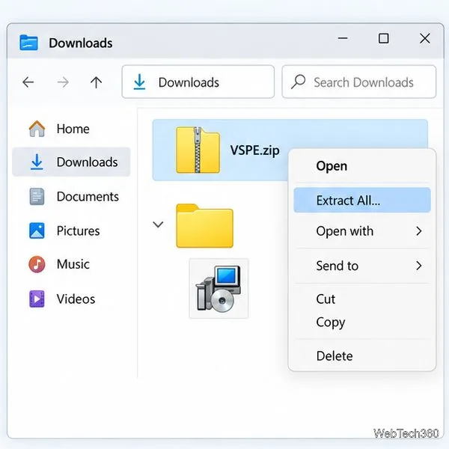
Task: Click the Documents page icon in sidebar
Action: (37, 196)
